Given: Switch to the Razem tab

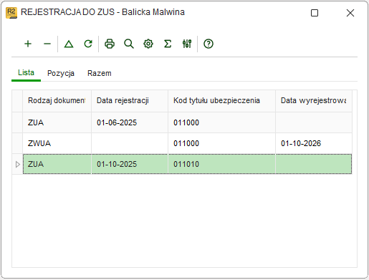Looking at the screenshot, I should [100, 73].
